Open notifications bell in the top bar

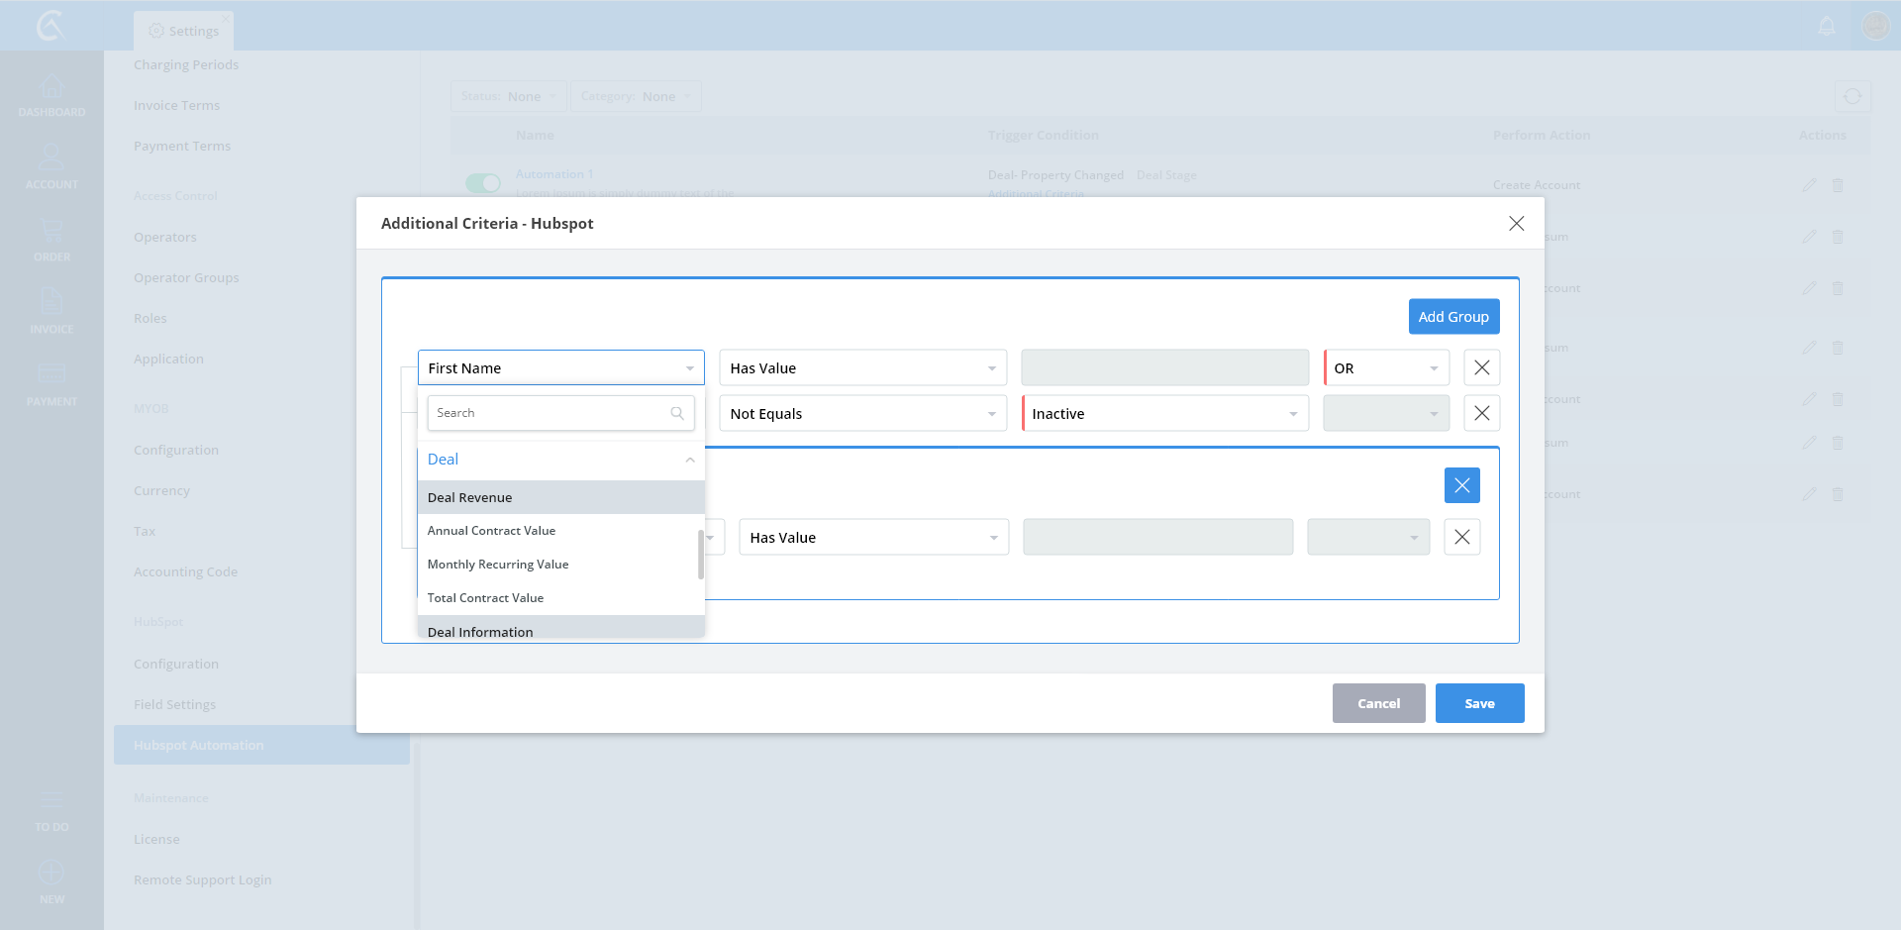pyautogui.click(x=1827, y=26)
